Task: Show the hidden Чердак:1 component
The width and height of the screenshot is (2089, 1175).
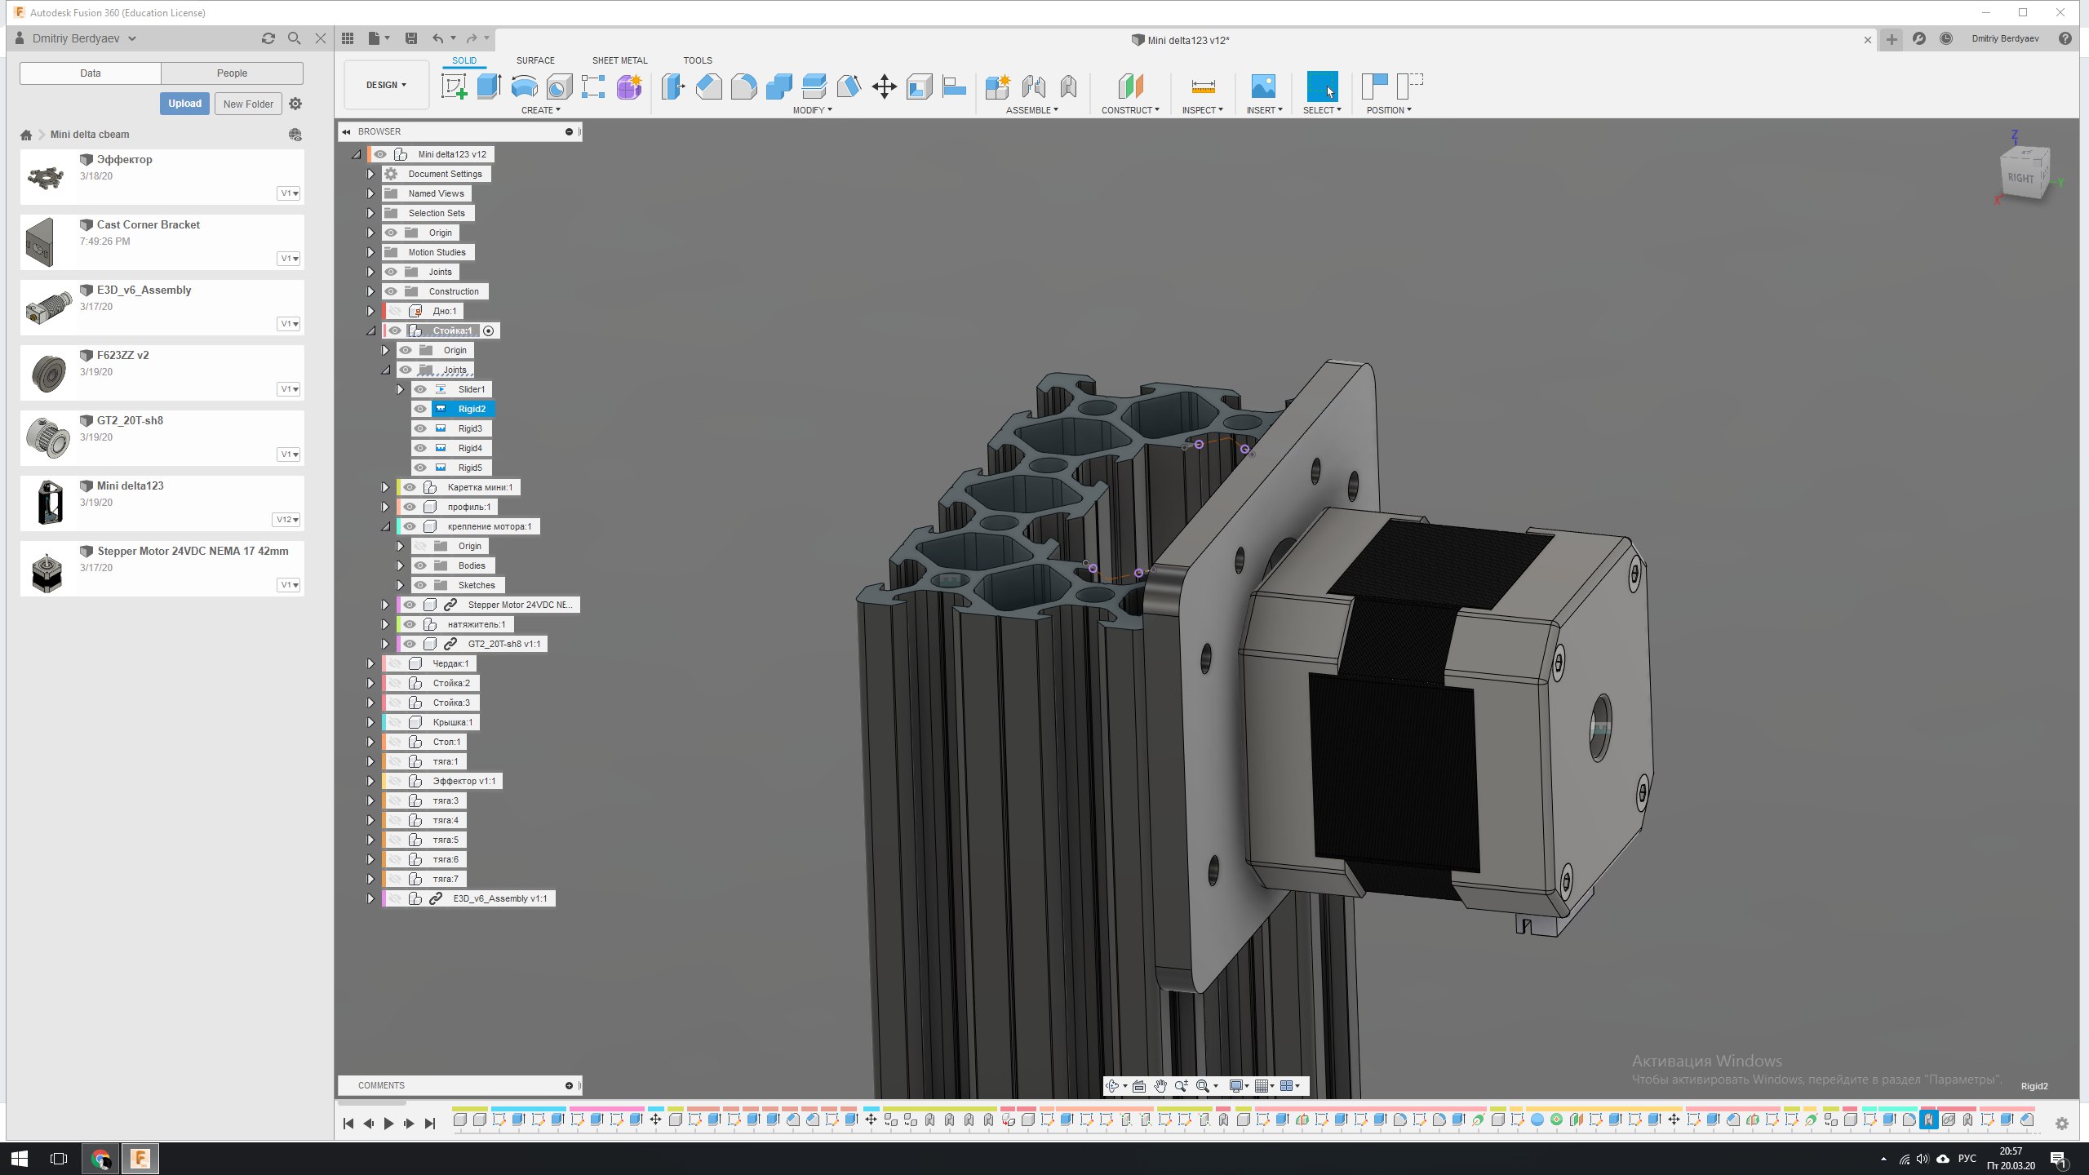Action: click(x=395, y=663)
